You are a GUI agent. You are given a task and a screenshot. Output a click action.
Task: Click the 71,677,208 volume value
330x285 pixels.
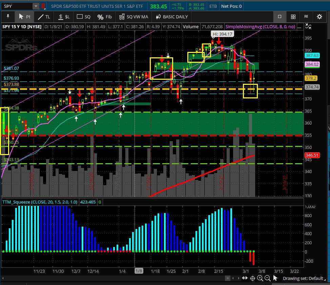(212, 27)
